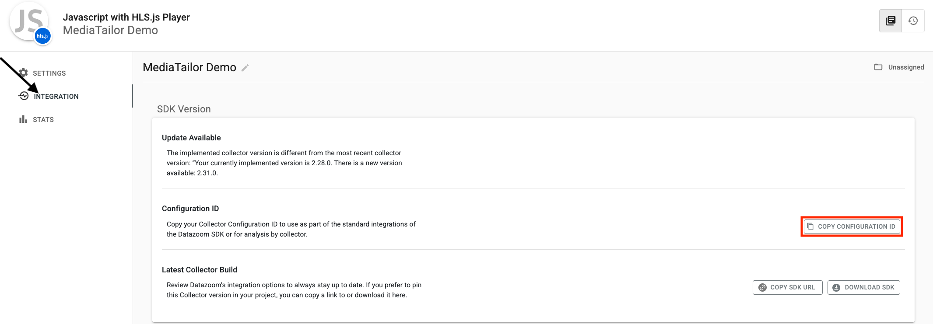Go to the SETTINGS sidebar item

49,73
